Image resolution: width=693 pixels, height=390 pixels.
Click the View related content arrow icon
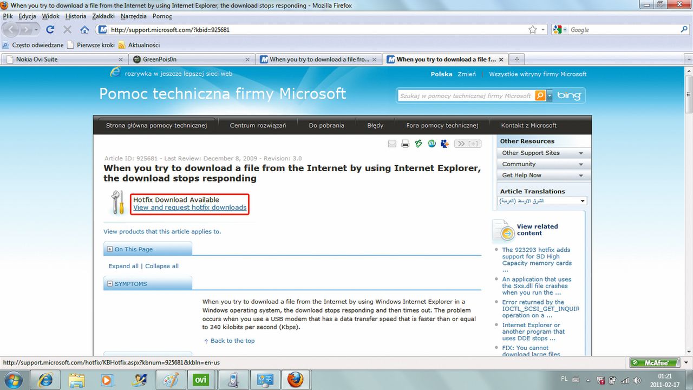coord(507,233)
